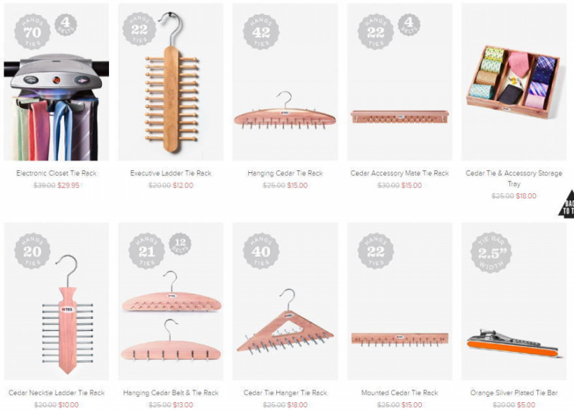Open the Cedar Necktie Ladder Tie Rack link
This screenshot has height=410, width=574.
(57, 393)
